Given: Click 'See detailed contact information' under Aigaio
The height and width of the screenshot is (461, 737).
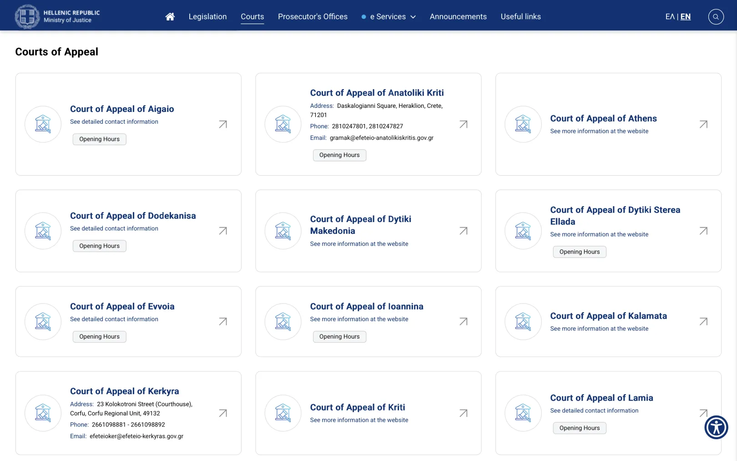Looking at the screenshot, I should [x=114, y=122].
